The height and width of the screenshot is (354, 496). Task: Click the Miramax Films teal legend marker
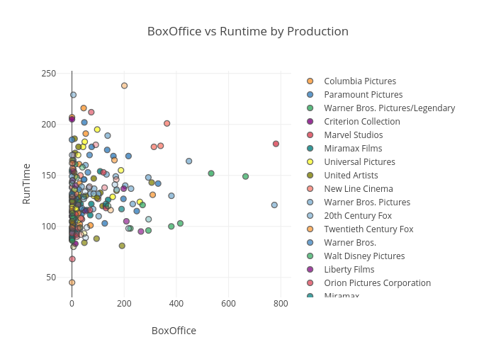(310, 149)
